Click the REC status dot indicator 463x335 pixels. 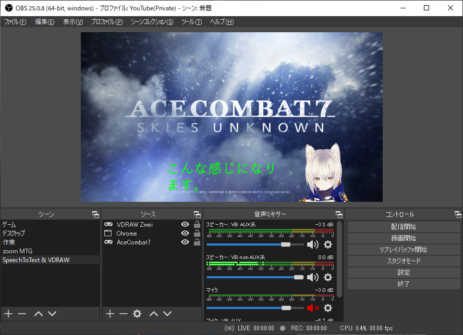[283, 328]
